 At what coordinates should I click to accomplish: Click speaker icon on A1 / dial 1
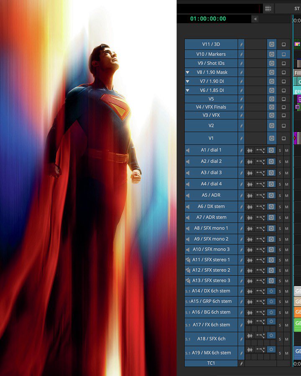coord(188,150)
